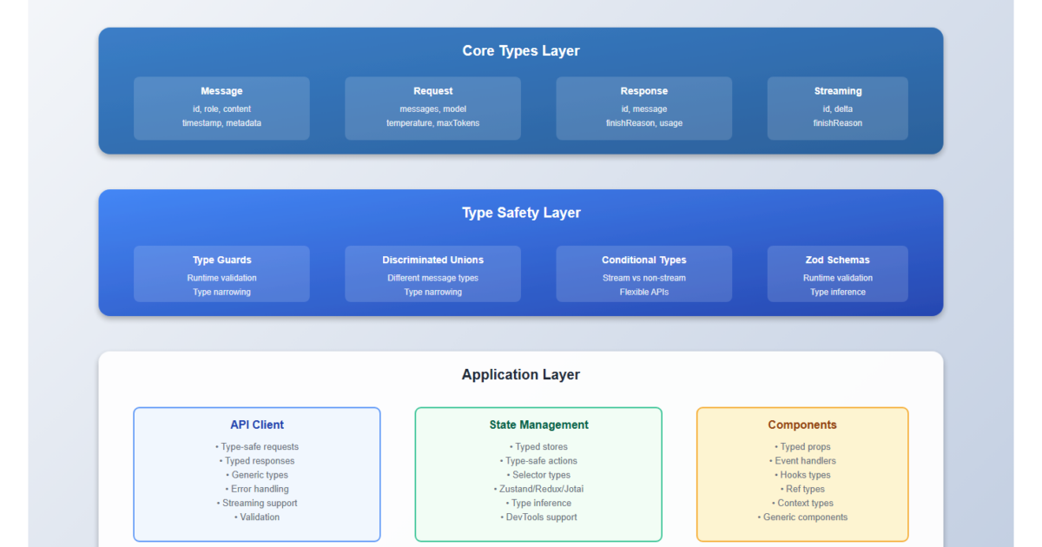Select the Type Guards card

click(x=221, y=273)
